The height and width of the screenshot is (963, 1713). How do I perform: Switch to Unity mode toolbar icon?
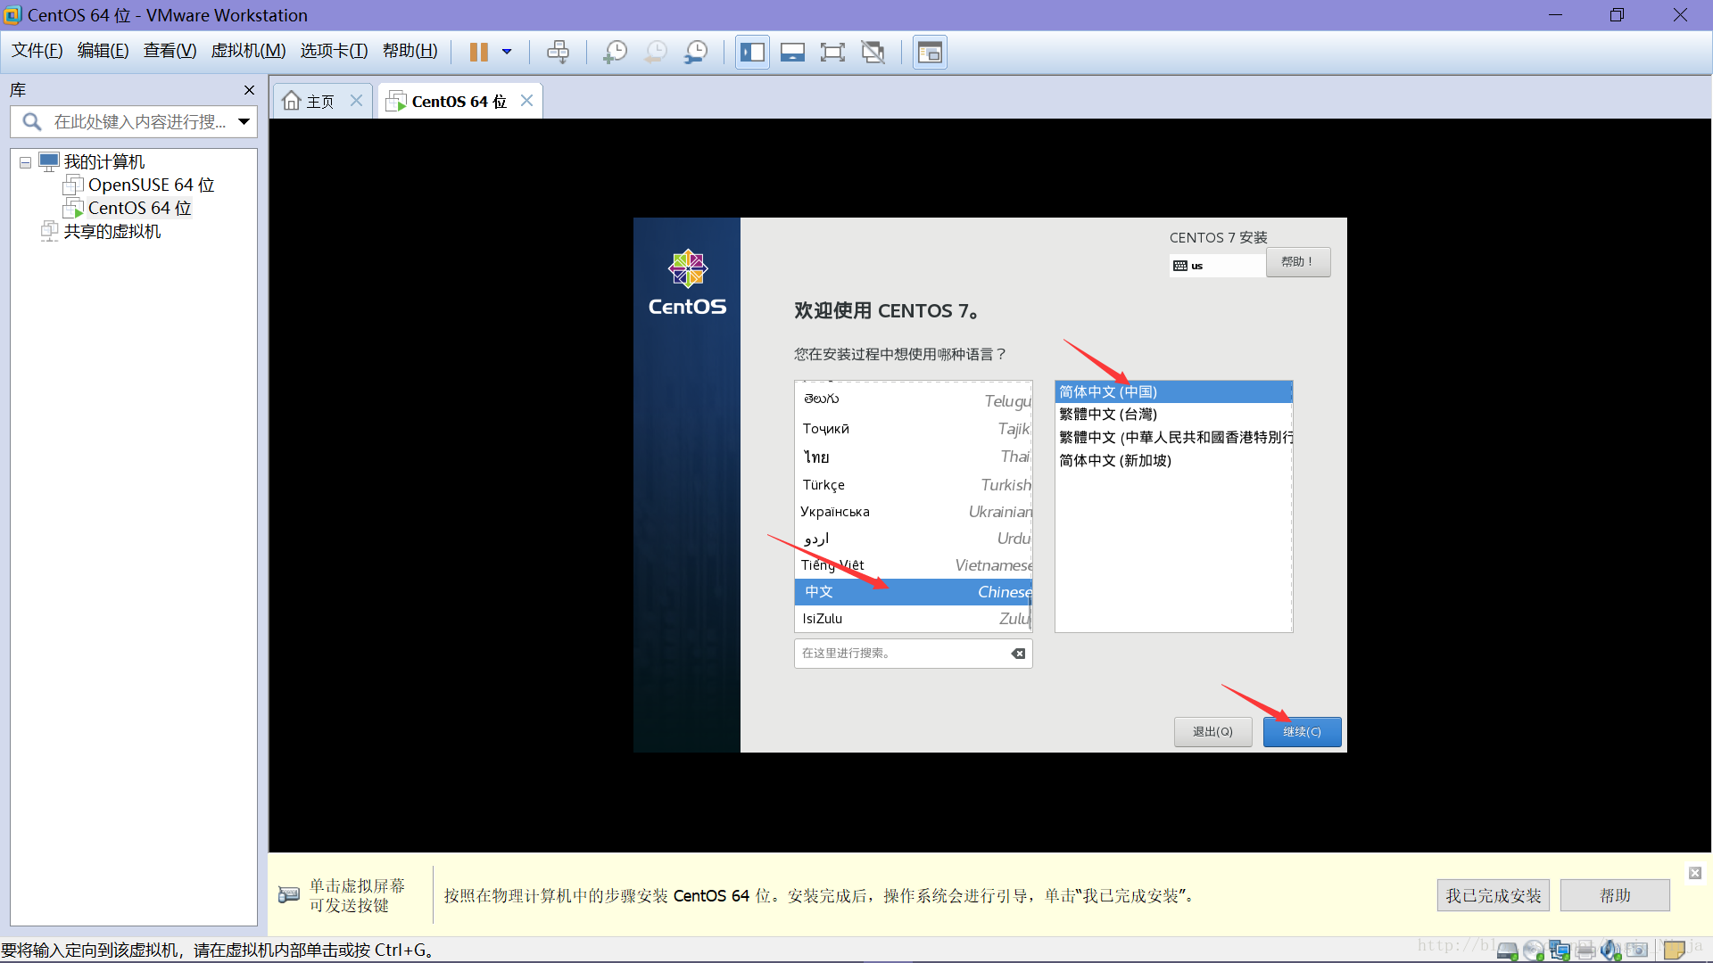(x=873, y=52)
